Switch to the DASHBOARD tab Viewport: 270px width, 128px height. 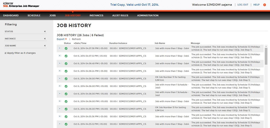point(11,16)
